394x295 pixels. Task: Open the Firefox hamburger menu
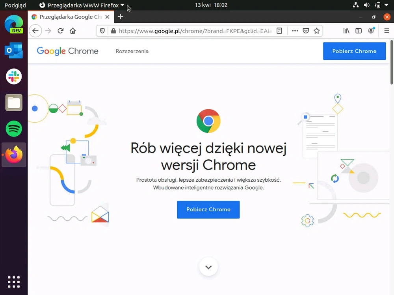pos(387,31)
